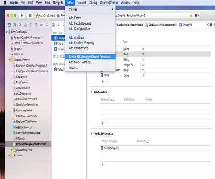Select the Find navigator magnifier icon
215x179 pixels.
click(x=20, y=25)
